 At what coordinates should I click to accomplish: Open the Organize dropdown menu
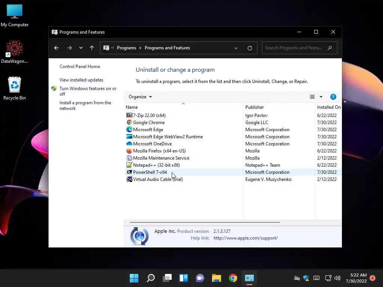tap(140, 97)
